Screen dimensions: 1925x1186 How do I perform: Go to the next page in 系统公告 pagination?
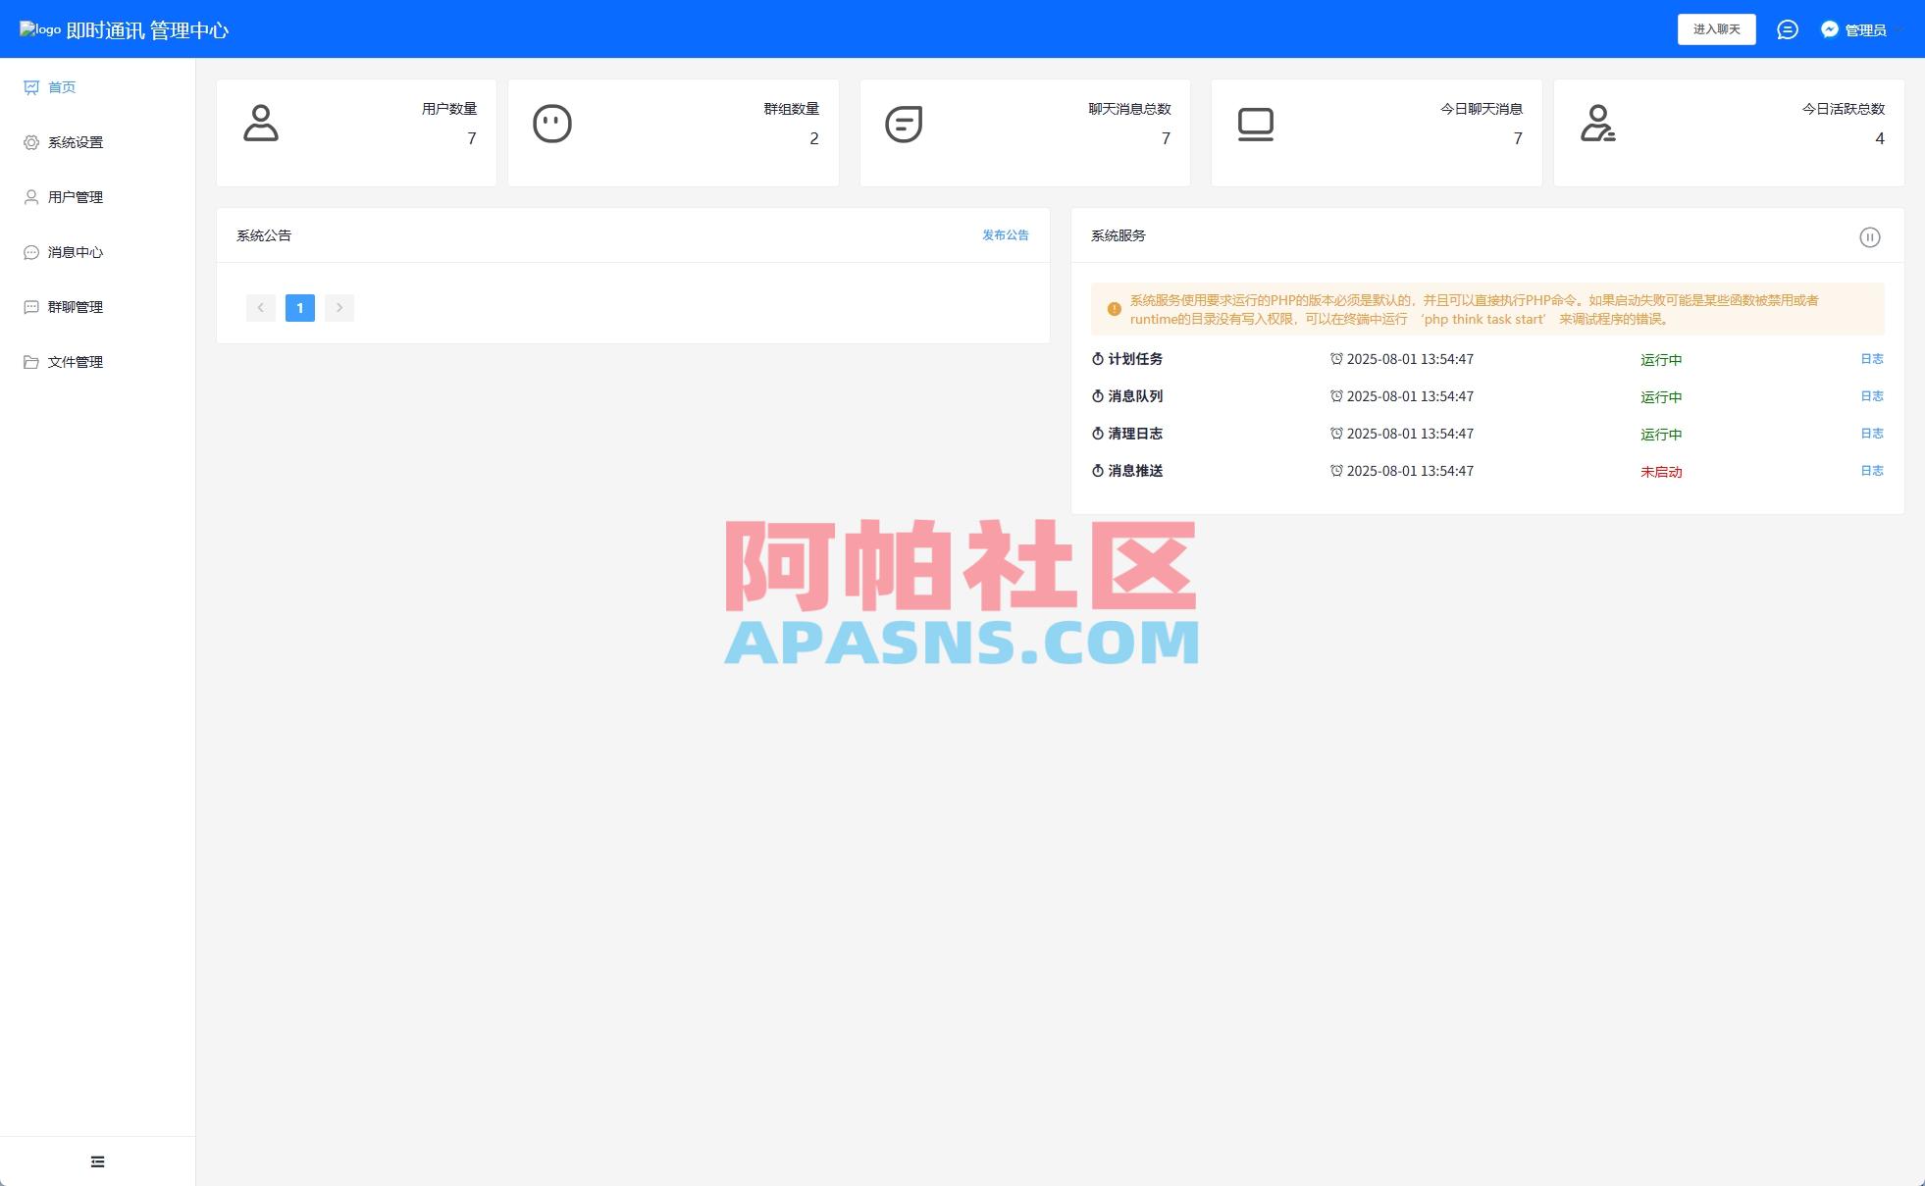(338, 307)
